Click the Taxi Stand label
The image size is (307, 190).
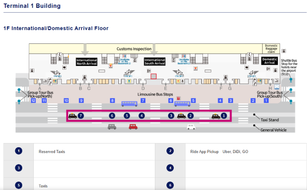269,120
